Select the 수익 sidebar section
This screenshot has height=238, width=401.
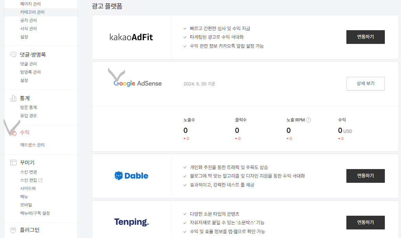coord(25,132)
